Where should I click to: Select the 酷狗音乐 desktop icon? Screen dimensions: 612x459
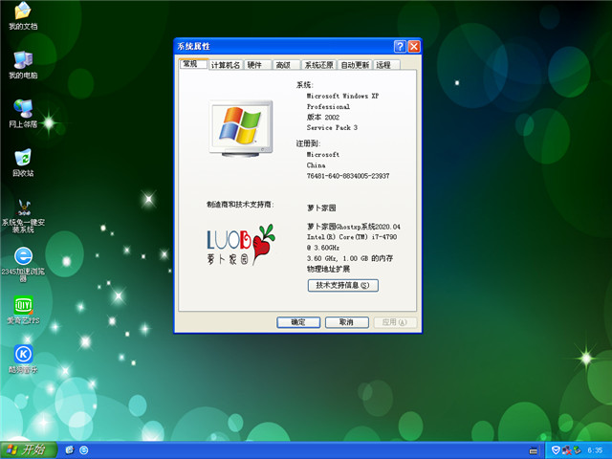(x=23, y=360)
